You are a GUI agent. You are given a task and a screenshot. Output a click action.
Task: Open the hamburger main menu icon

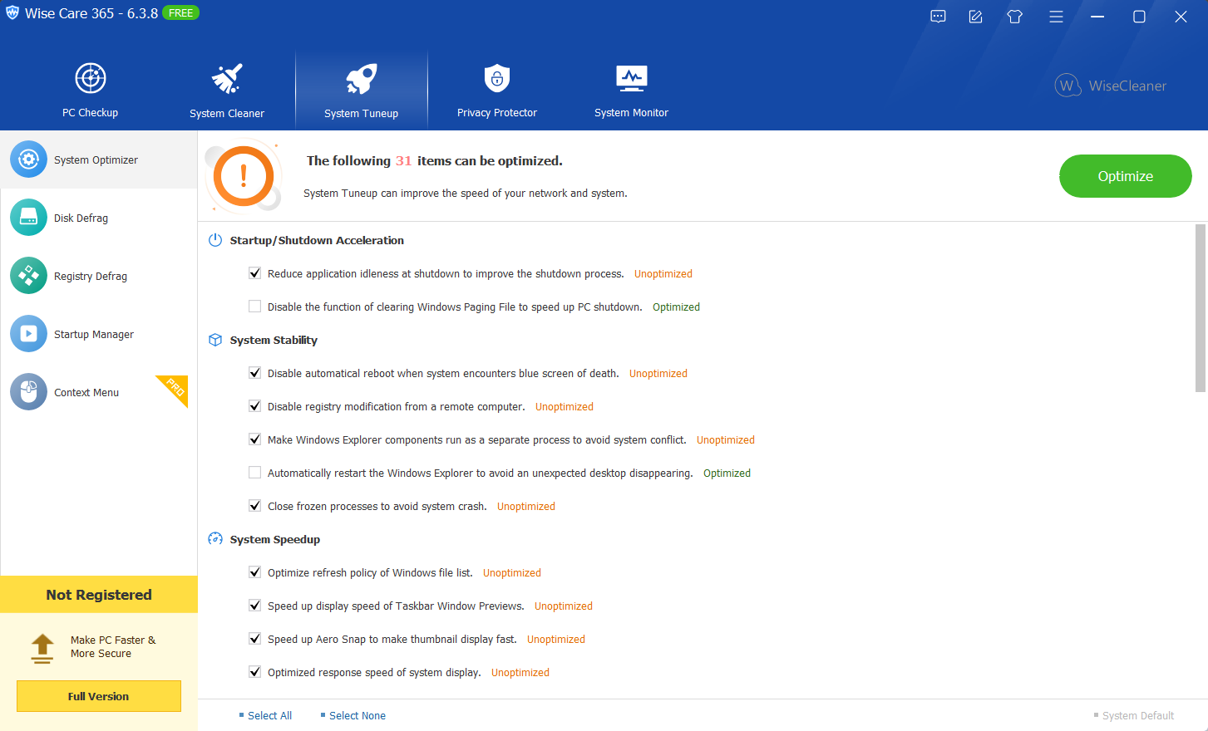pyautogui.click(x=1056, y=17)
